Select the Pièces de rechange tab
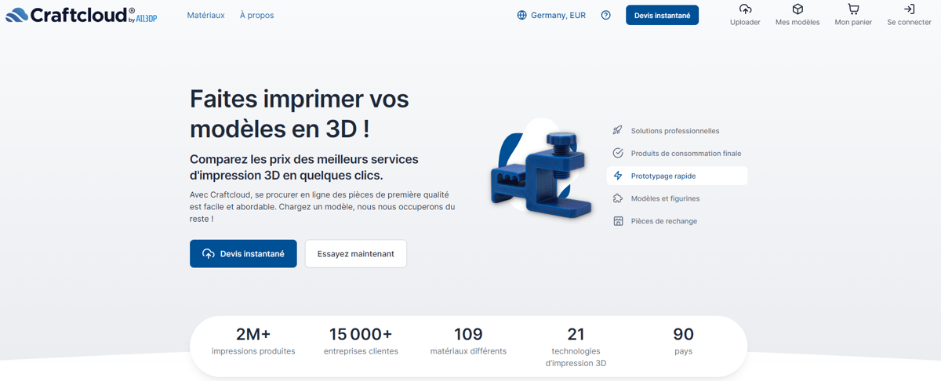Viewport: 941px width, 381px height. (677, 221)
